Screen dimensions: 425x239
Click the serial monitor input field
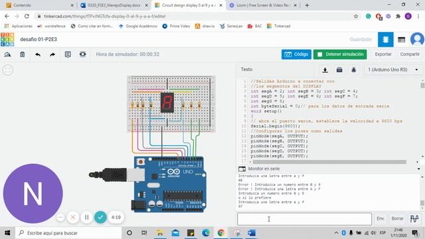(304, 219)
